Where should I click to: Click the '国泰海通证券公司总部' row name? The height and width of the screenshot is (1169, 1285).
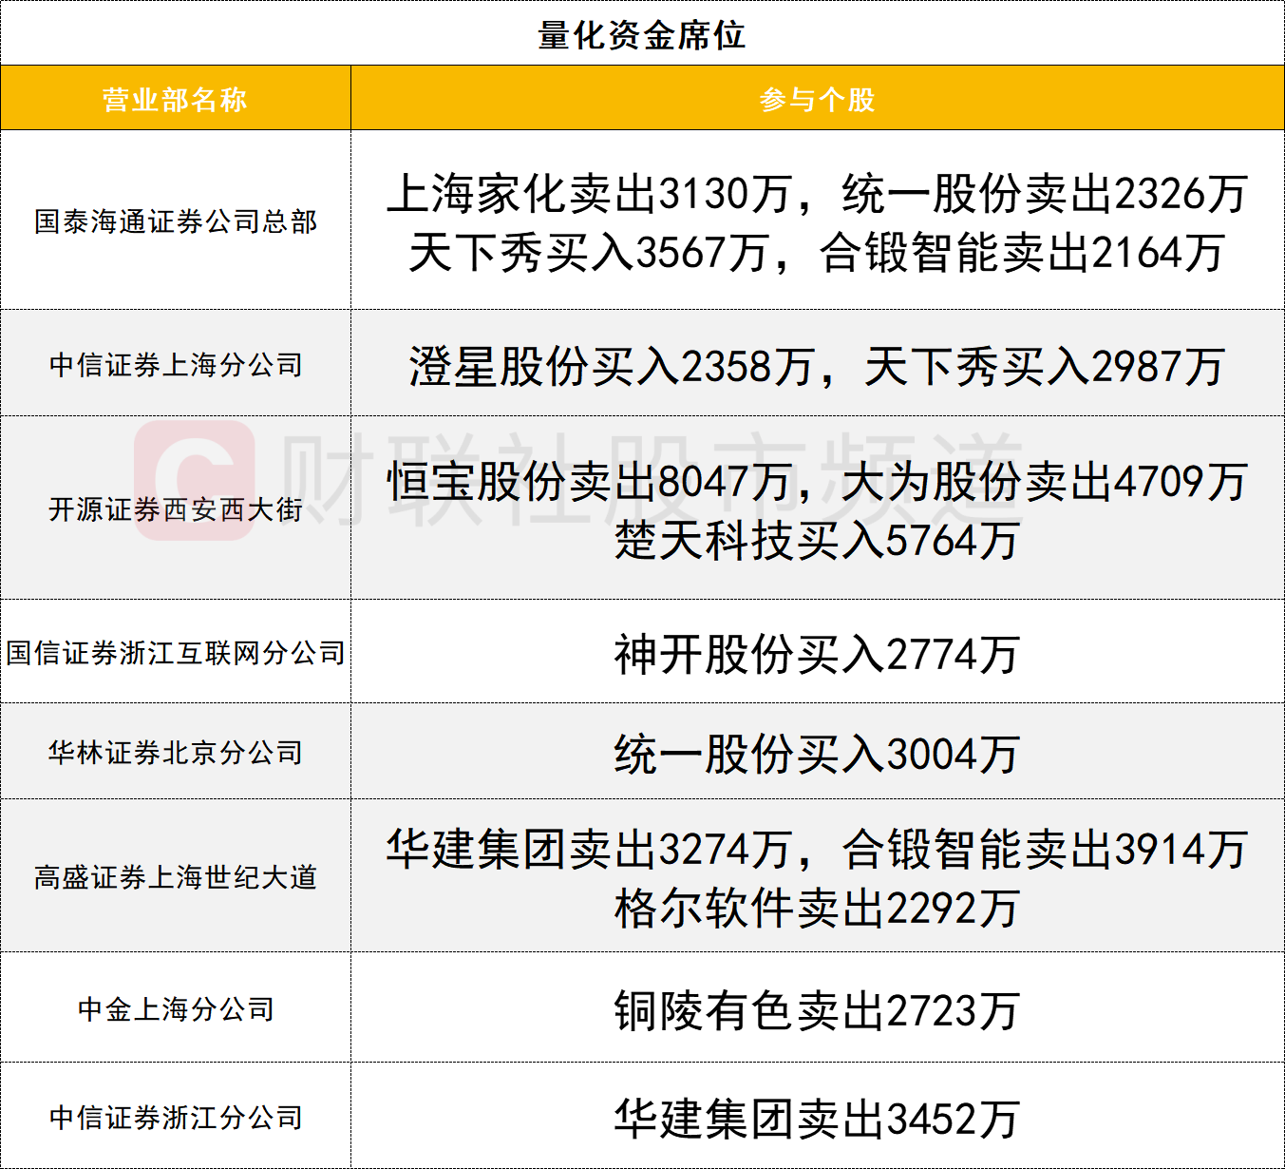pyautogui.click(x=176, y=221)
